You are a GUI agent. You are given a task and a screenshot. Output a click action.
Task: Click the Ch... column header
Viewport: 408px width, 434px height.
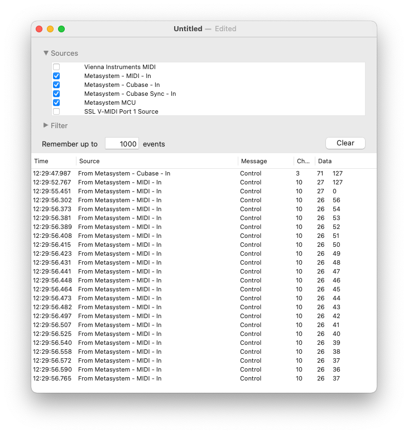[304, 161]
